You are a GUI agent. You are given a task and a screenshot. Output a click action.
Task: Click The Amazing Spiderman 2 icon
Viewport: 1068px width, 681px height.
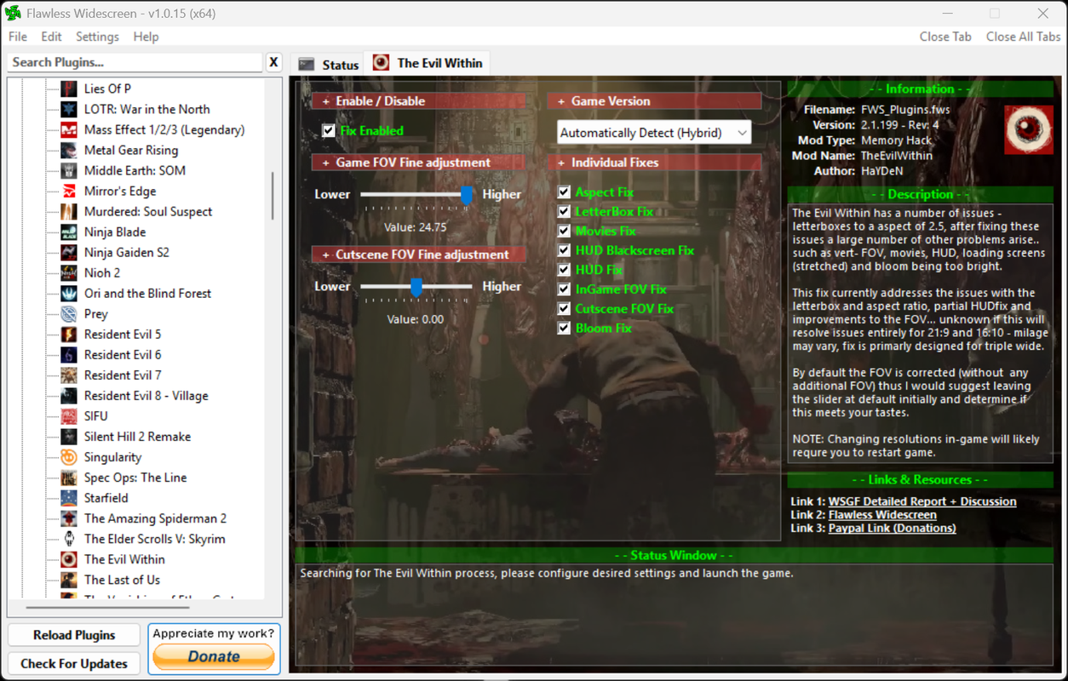(x=69, y=518)
